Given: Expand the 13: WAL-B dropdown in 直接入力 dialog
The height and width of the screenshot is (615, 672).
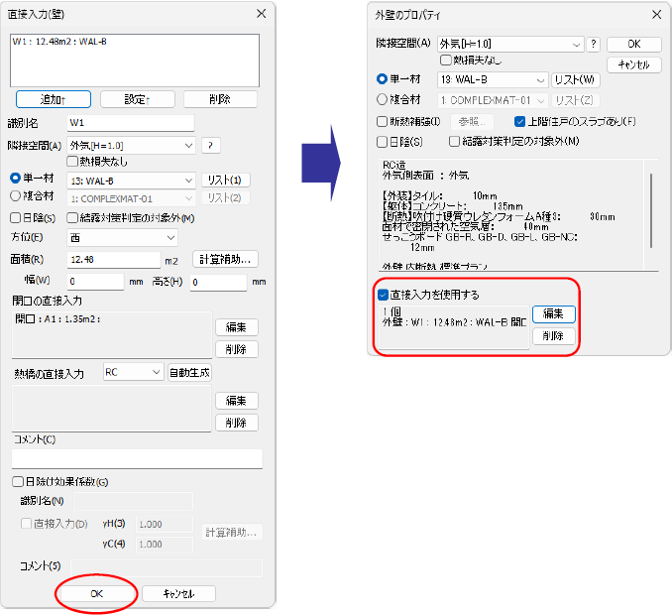Looking at the screenshot, I should [131, 181].
